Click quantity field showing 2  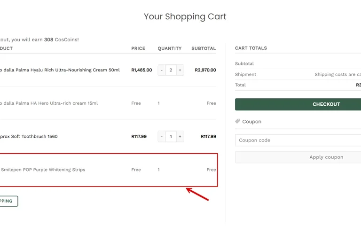[x=171, y=70]
